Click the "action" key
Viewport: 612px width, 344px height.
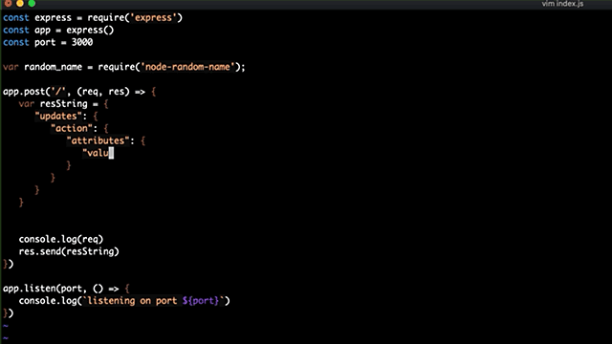tap(72, 128)
